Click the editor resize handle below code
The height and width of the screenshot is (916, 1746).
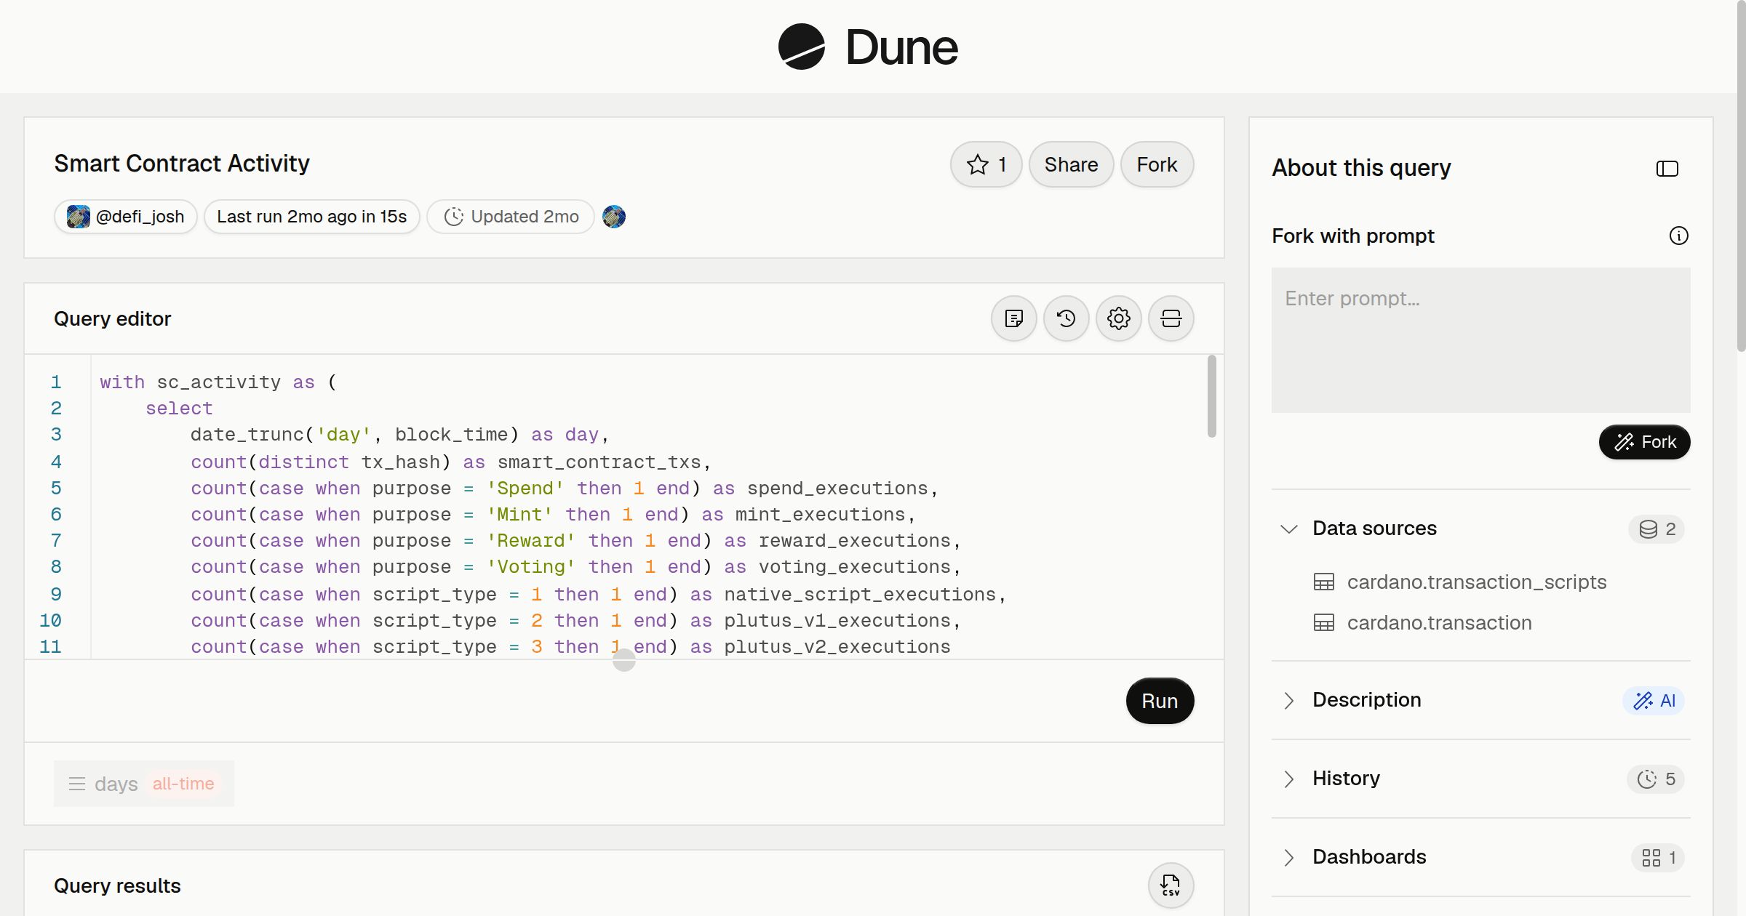(623, 660)
